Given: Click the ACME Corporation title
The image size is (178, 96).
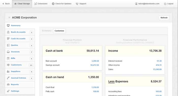Looking at the screenshot, I should click(24, 17).
